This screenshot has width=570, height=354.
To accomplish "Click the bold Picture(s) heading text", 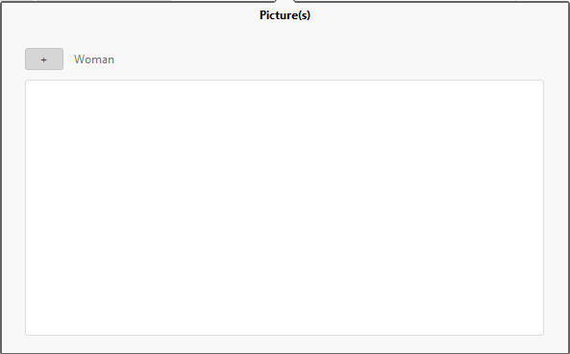I will point(285,15).
